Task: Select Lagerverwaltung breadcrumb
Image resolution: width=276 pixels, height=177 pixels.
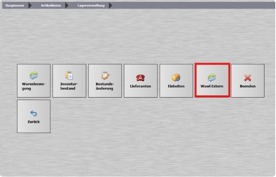Action: coord(91,5)
